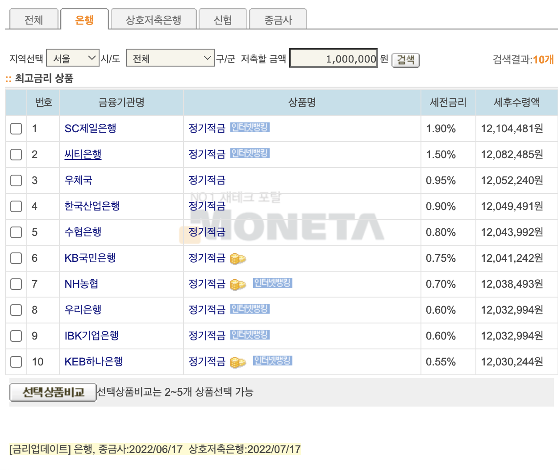This screenshot has width=558, height=470.
Task: Open the 씨티은행 institution link
Action: pyautogui.click(x=83, y=155)
